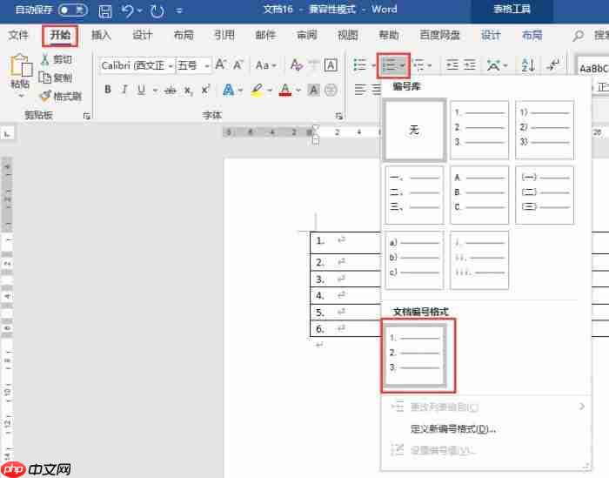Open the Clipboard (剪贴板) dialog launcher
Screen dimensions: 609x478
coord(86,116)
